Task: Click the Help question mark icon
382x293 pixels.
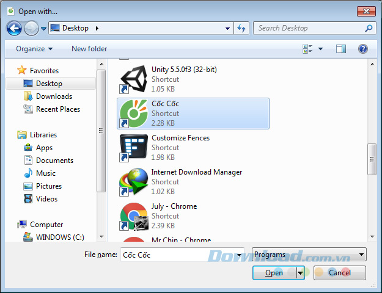Action: pos(363,49)
